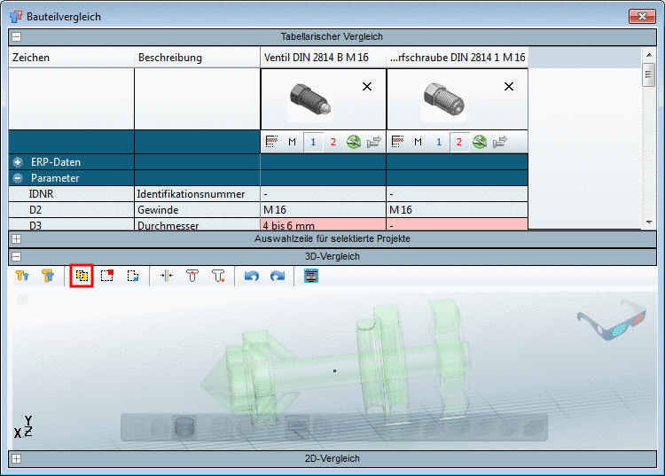Click the table scrollbar down arrow

click(x=649, y=222)
